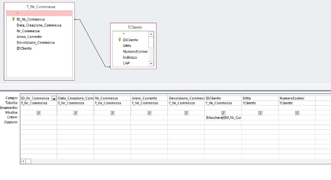Select the asterisk entry in TCliente table
The width and height of the screenshot is (331, 180).
tap(131, 34)
